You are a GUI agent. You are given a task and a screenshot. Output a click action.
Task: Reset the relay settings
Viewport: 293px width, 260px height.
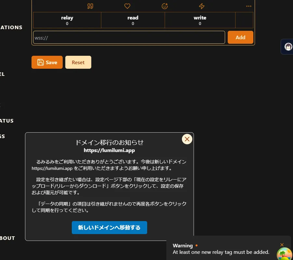pos(78,62)
